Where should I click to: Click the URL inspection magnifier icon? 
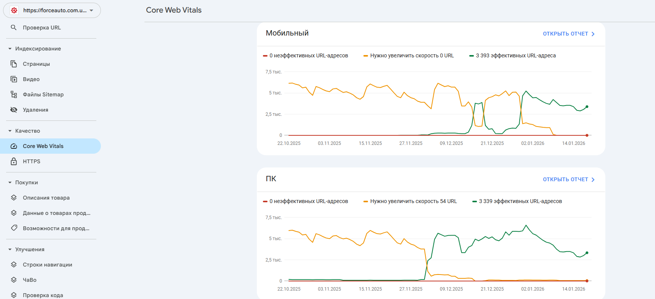[14, 28]
